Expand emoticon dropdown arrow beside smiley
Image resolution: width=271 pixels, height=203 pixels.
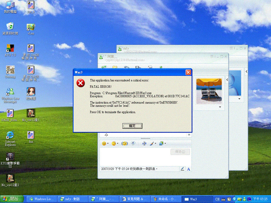[x=108, y=144]
